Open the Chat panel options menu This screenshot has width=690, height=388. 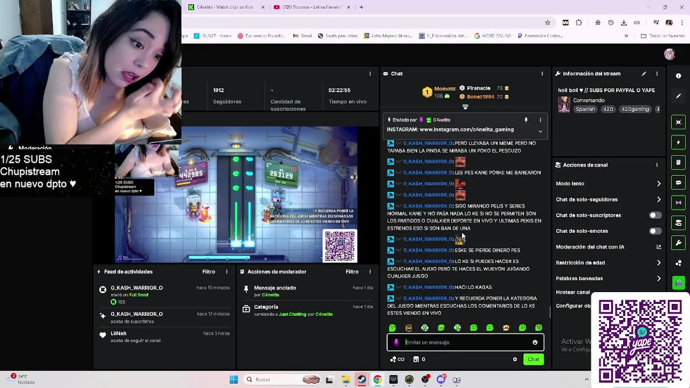(542, 73)
